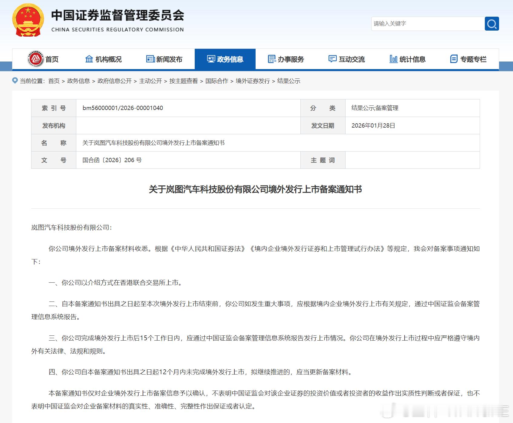
Task: Open 境外证券发行 breadcrumb link
Action: pos(253,81)
